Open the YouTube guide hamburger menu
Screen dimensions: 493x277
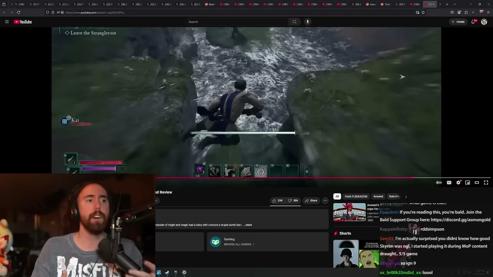[x=7, y=22]
